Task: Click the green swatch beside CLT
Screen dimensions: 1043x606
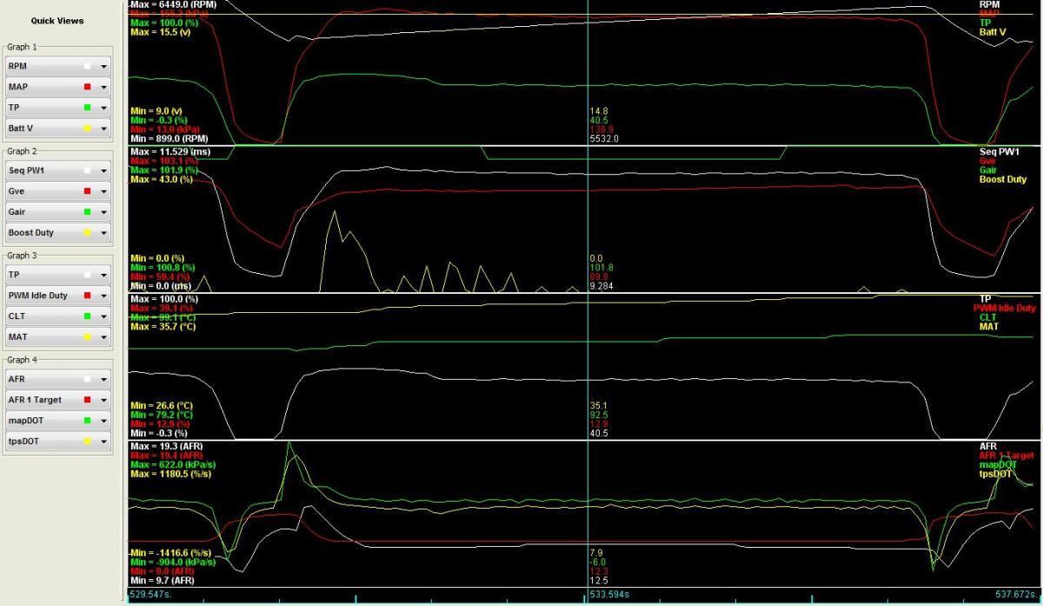Action: [x=88, y=316]
